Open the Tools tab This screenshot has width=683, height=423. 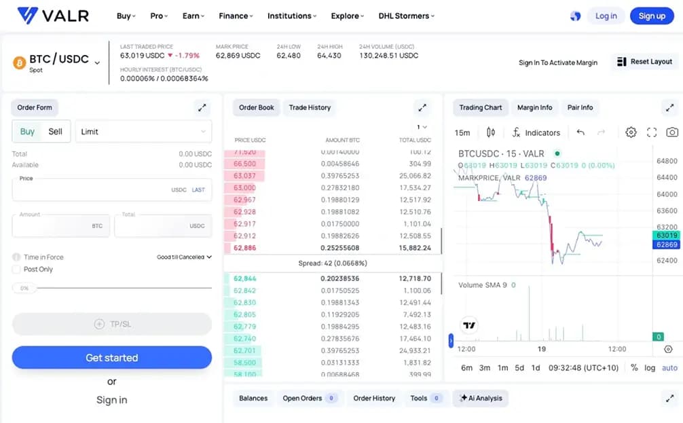pos(426,398)
